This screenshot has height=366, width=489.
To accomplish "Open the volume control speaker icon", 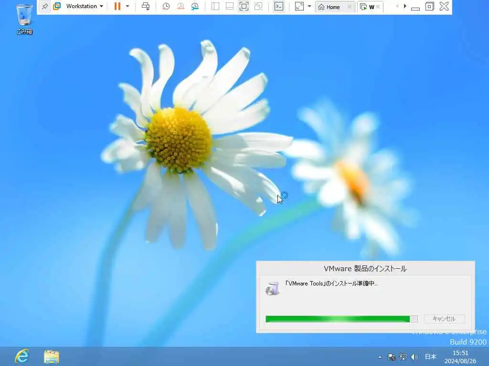I will pos(414,357).
